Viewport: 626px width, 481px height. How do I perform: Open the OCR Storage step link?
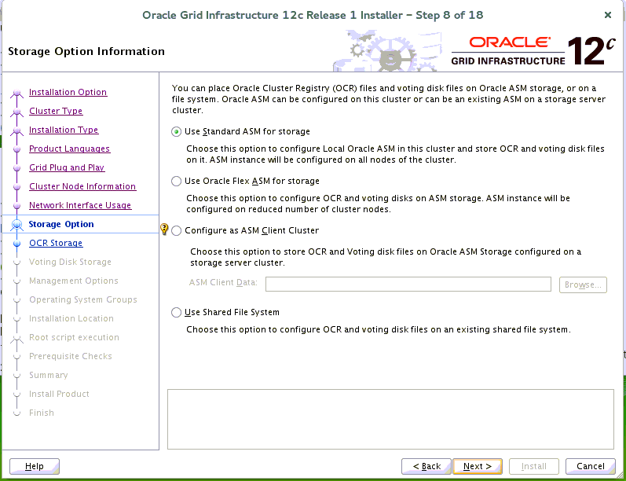pos(56,243)
